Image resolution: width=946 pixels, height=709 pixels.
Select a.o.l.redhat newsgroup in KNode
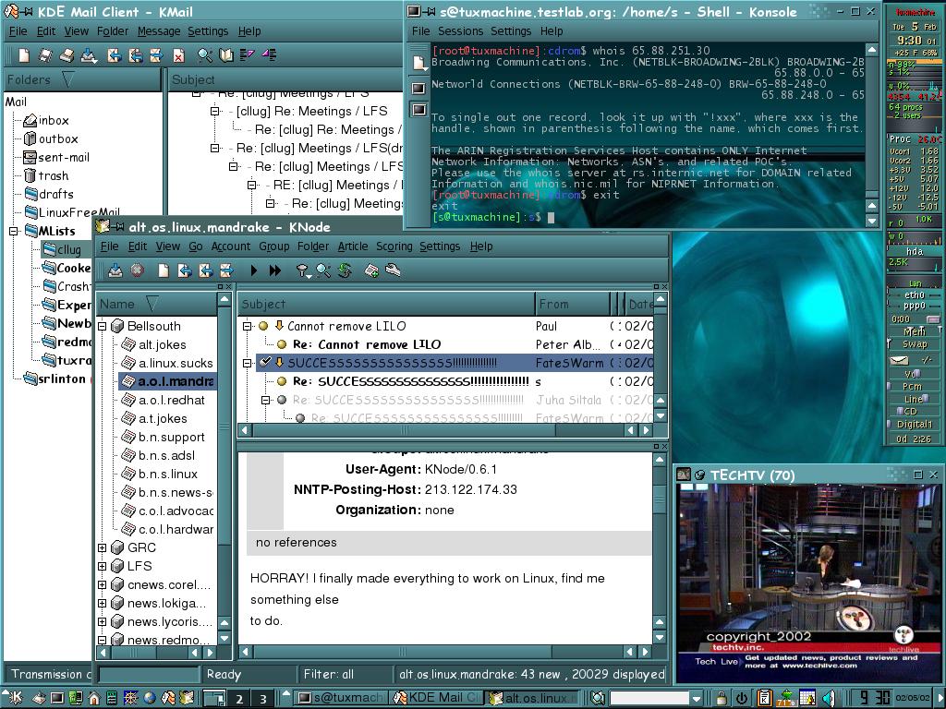tap(164, 401)
